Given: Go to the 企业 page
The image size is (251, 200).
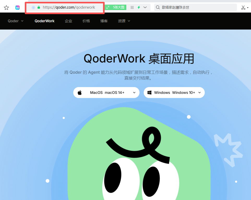Looking at the screenshot, I should pyautogui.click(x=69, y=21).
